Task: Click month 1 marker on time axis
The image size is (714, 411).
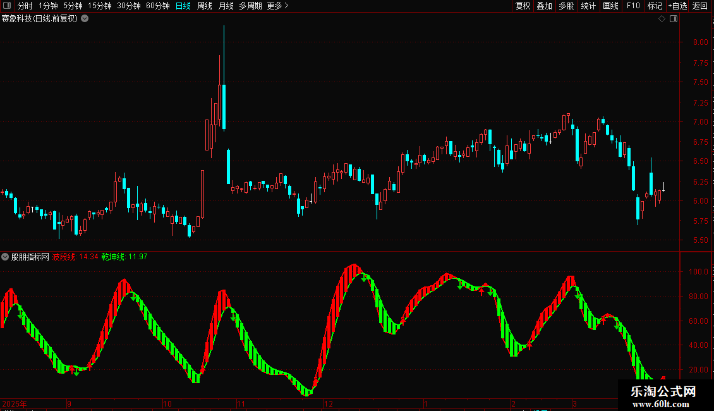Action: pyautogui.click(x=425, y=403)
